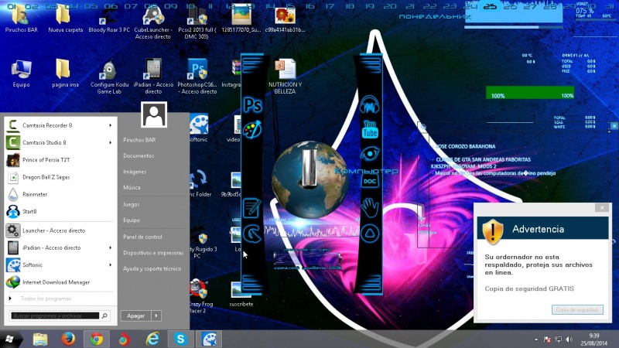Screen dimensions: 619x348
Task: Open the DOC icon in the neon dock
Action: click(370, 180)
